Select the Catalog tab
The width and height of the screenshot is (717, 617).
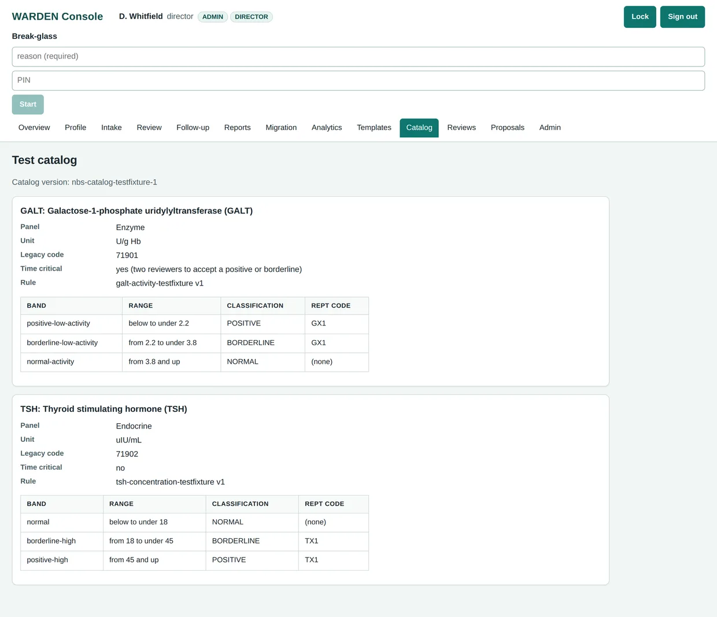(x=419, y=128)
